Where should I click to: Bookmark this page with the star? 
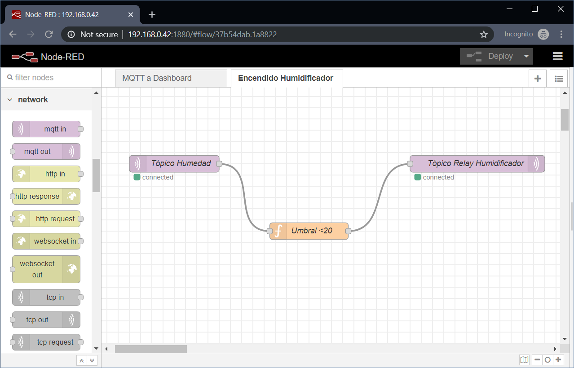click(484, 34)
